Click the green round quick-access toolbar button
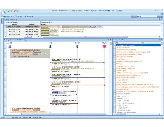The image size is (164, 127). (8, 11)
